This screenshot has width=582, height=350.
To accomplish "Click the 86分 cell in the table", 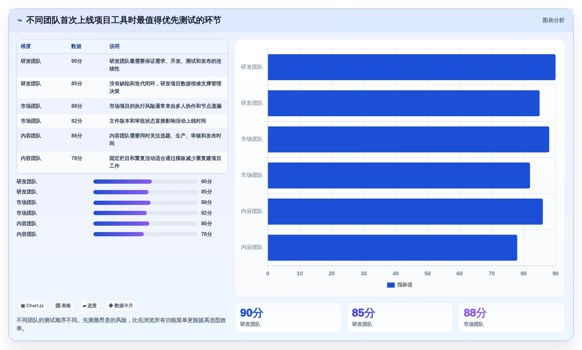I will coord(77,136).
